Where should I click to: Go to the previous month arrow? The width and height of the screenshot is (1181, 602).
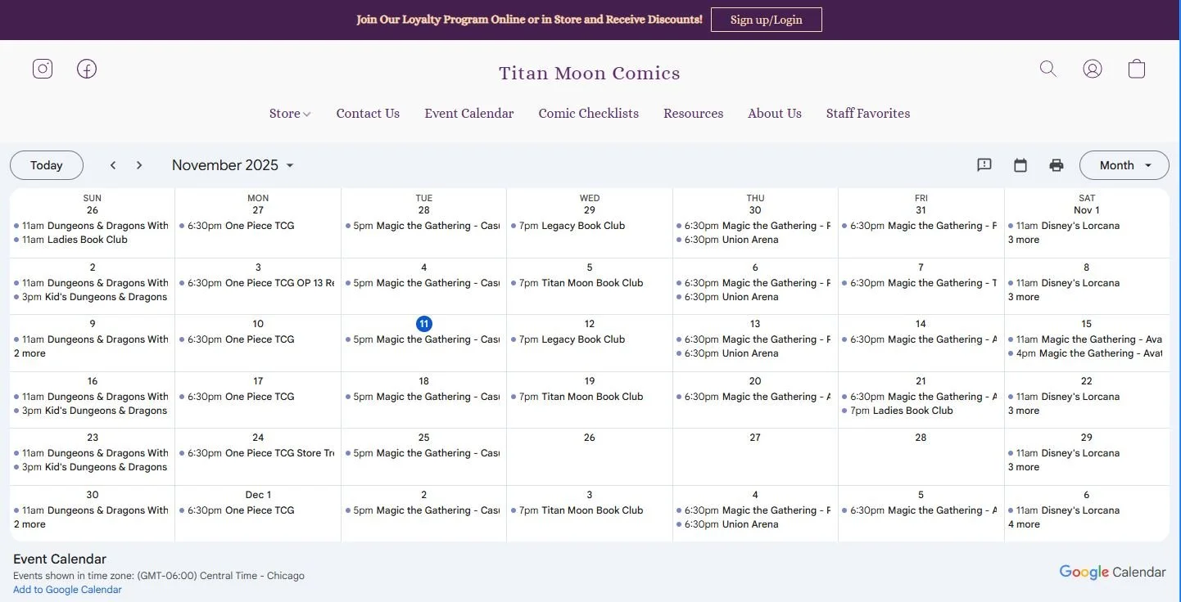click(x=113, y=165)
